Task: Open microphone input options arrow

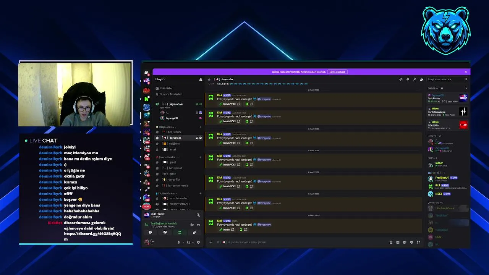Action: [x=183, y=242]
